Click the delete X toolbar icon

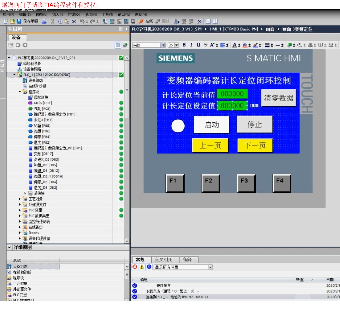[74, 21]
